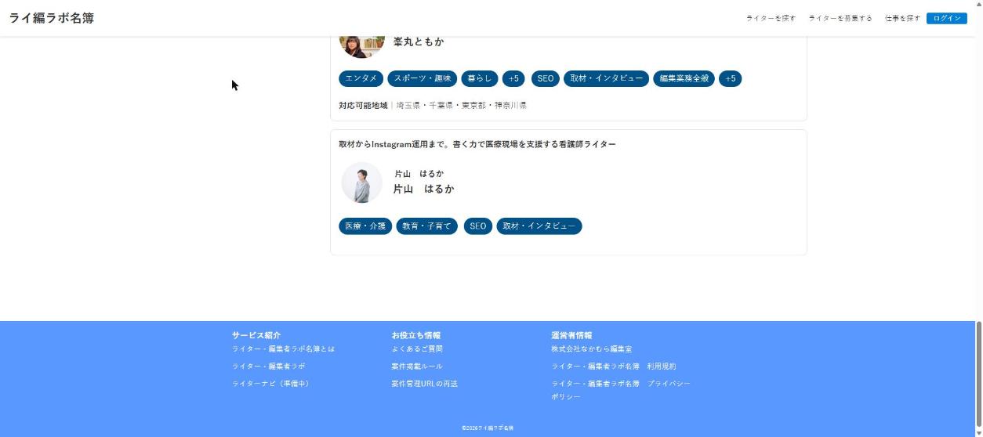Screen dimensions: 983x437
Task: Expand the +5 tag after 編集業務全般
Action: (730, 78)
